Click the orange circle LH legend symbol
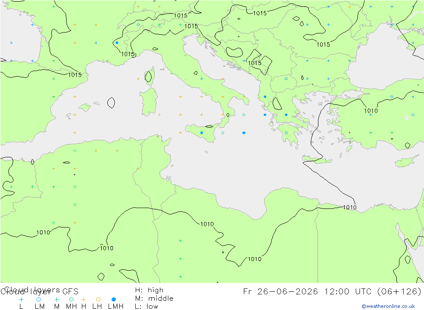424x310 pixels. coord(98,299)
